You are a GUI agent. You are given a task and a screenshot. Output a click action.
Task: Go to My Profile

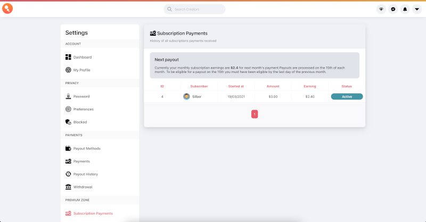pyautogui.click(x=82, y=70)
